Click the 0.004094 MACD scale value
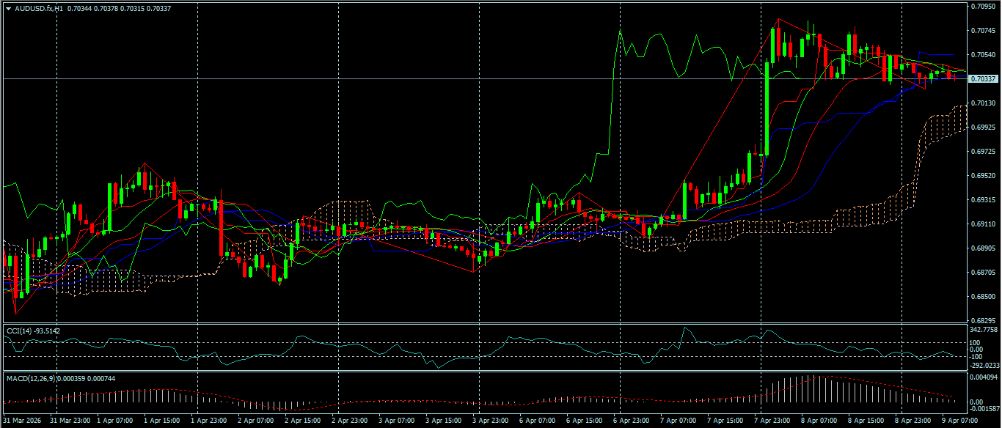Screen dimensions: 1002x428 983,375
